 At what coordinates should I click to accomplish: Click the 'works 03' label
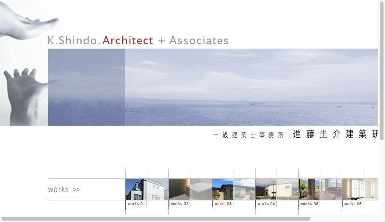(x=223, y=204)
